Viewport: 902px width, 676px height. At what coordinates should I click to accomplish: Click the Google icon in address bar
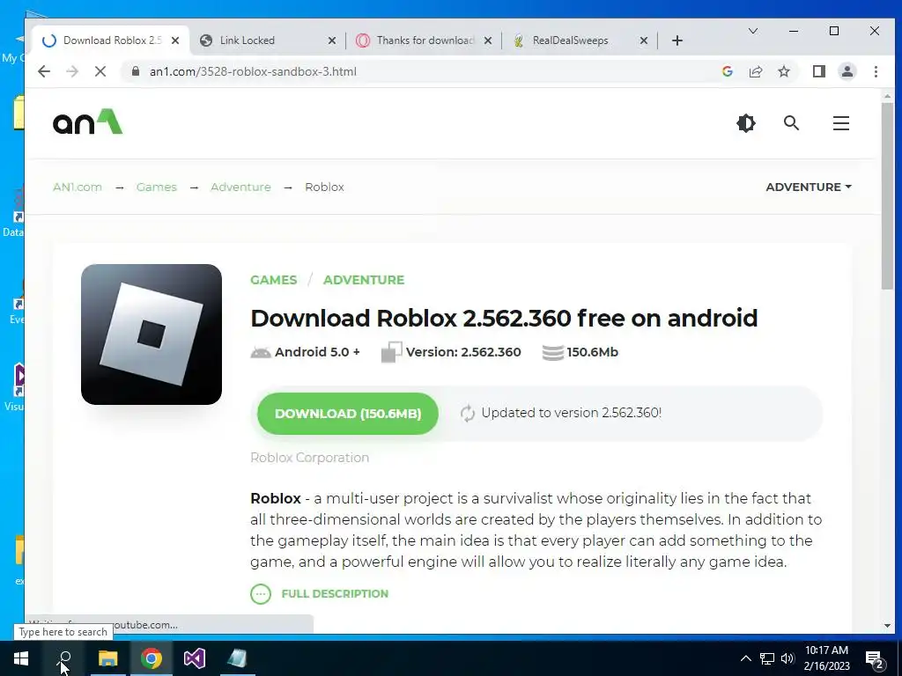727,71
